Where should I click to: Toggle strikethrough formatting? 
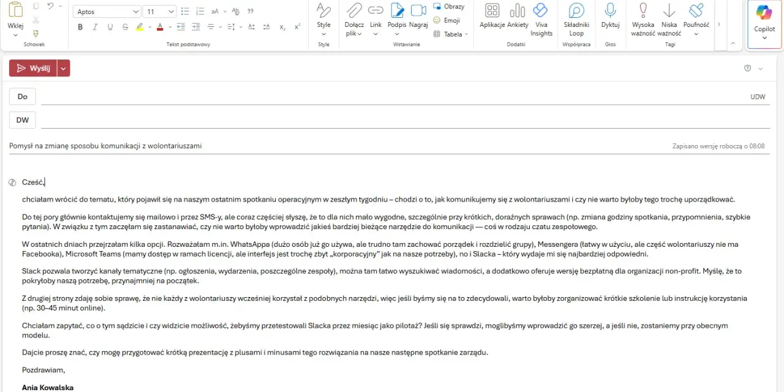[125, 27]
